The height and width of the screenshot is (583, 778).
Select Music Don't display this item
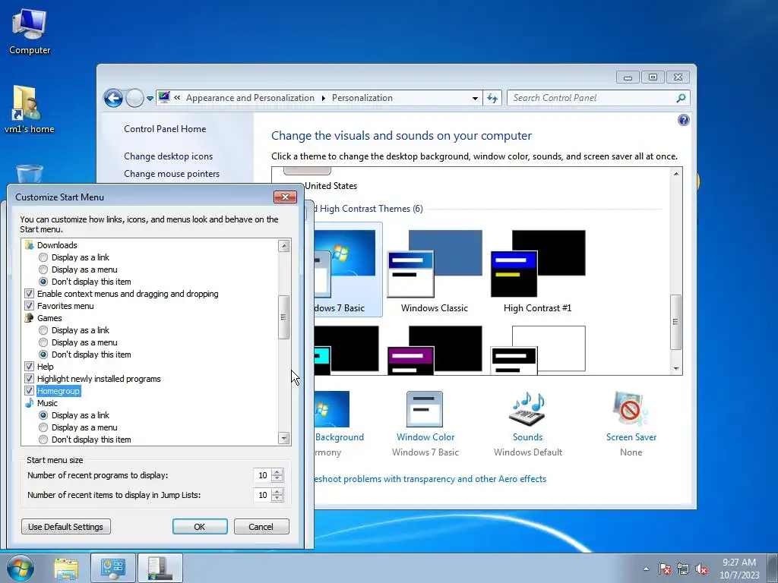point(43,440)
